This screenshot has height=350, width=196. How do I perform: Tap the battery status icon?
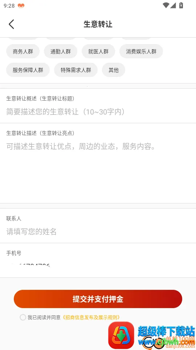(x=181, y=5)
